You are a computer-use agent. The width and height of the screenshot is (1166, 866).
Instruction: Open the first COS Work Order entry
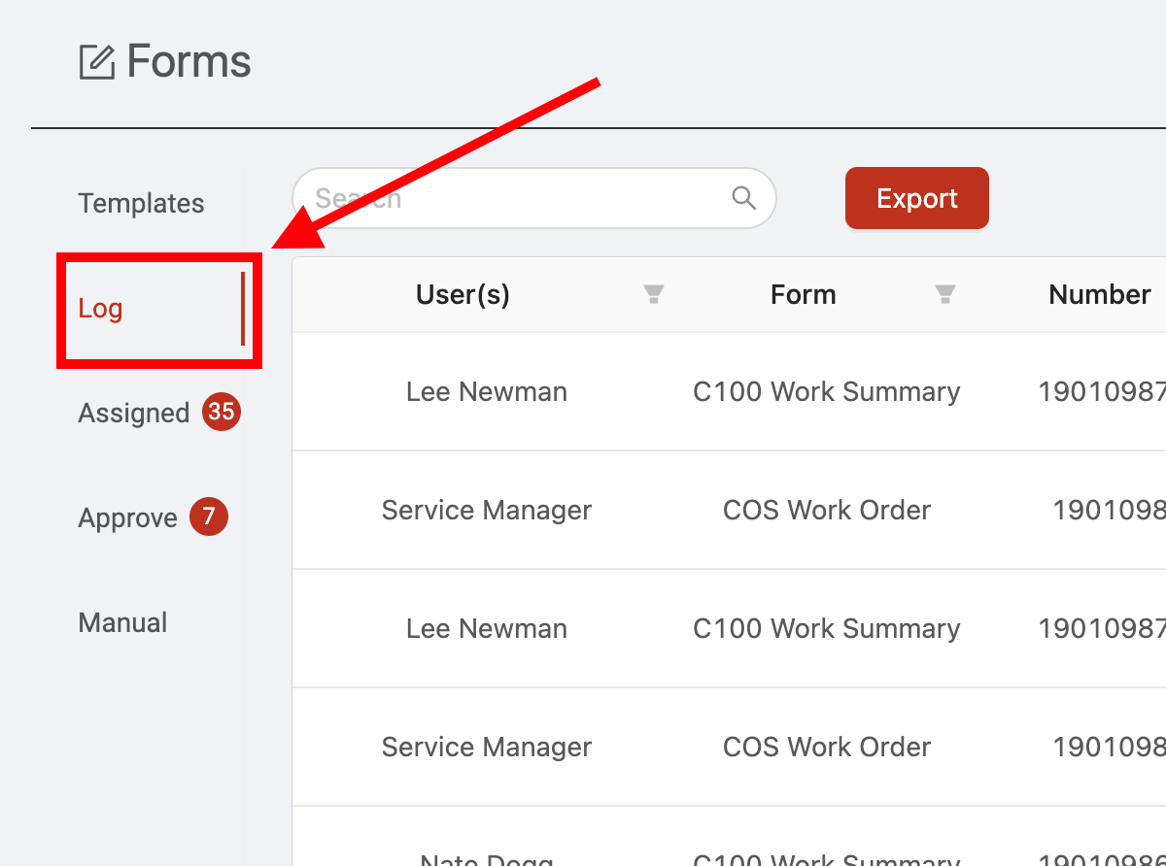pyautogui.click(x=827, y=510)
